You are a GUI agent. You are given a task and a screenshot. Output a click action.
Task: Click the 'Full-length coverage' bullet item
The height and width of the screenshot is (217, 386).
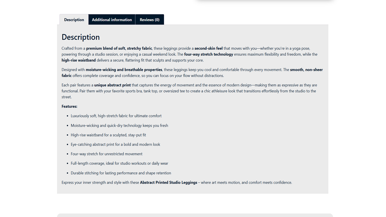coord(119,163)
